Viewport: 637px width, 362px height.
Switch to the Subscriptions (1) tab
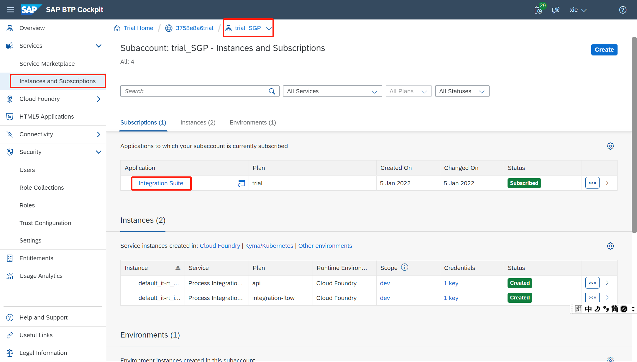coord(143,122)
